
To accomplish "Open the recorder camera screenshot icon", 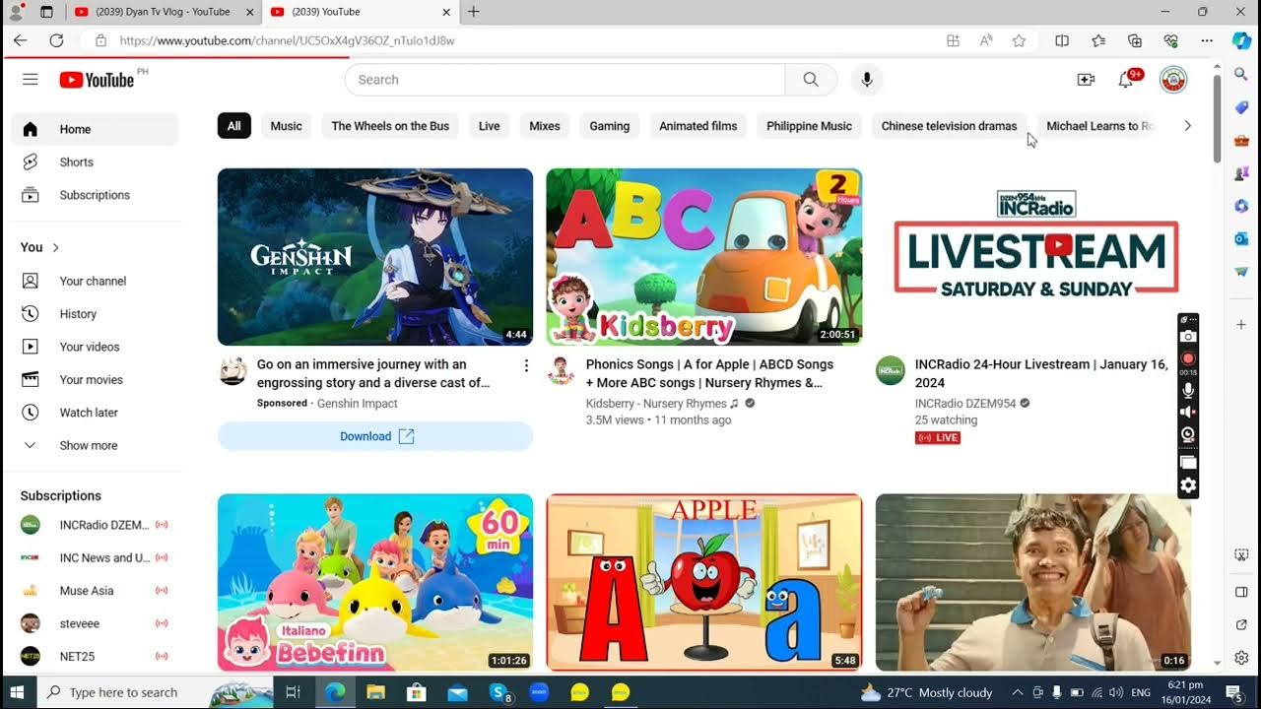I will pos(1188,337).
